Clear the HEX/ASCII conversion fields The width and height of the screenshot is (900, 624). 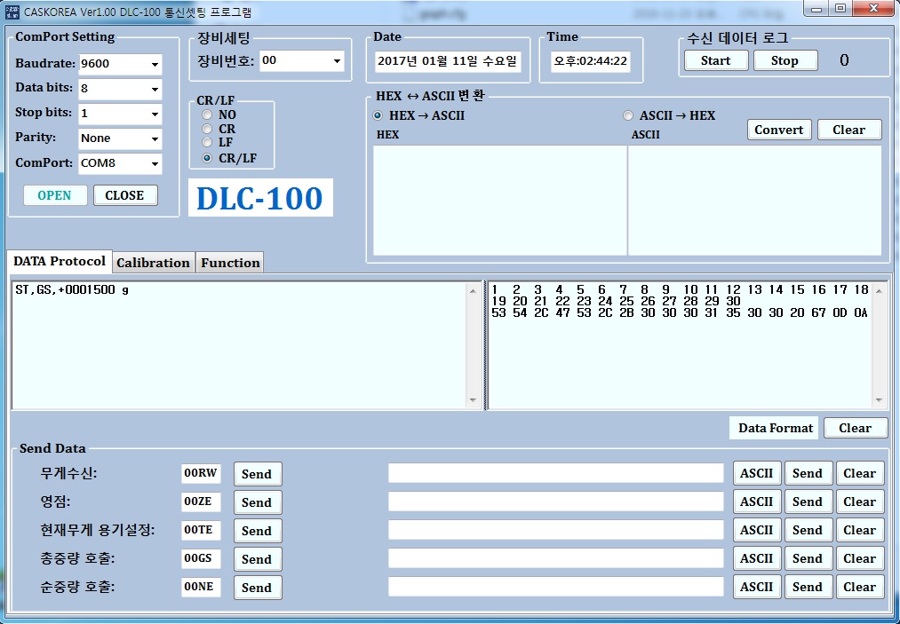tap(849, 130)
